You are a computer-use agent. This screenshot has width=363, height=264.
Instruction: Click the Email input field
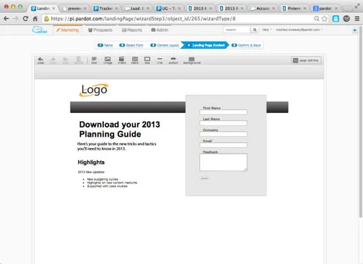223,145
